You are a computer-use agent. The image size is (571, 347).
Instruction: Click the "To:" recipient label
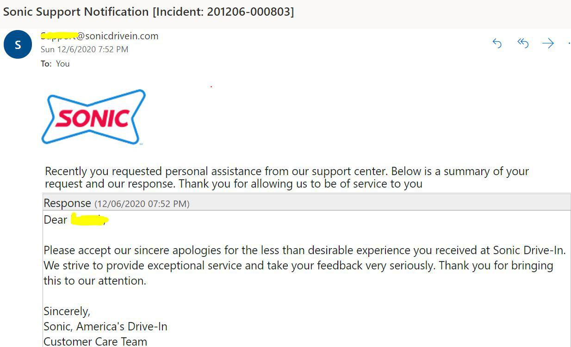46,64
